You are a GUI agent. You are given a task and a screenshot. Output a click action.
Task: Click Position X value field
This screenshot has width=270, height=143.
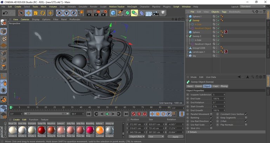[137, 124]
